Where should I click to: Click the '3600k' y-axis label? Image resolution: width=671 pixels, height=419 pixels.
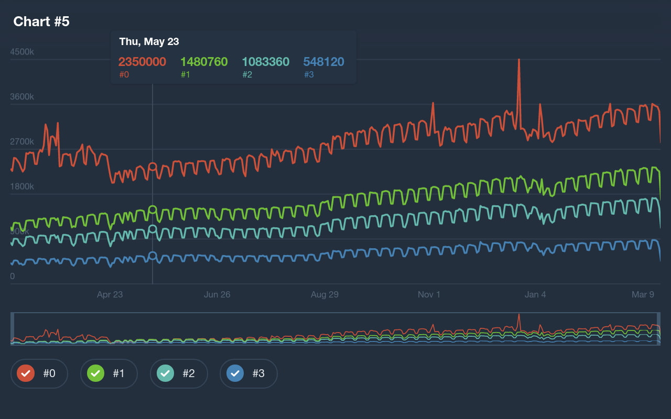coord(22,97)
